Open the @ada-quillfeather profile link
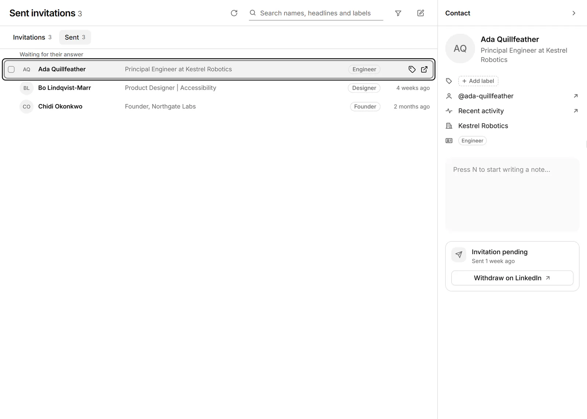This screenshot has width=587, height=419. 486,96
